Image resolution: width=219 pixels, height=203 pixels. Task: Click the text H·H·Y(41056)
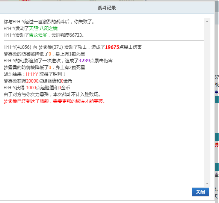click(x=17, y=47)
